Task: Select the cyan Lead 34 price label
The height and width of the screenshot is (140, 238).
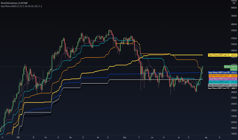Action: (x=223, y=82)
